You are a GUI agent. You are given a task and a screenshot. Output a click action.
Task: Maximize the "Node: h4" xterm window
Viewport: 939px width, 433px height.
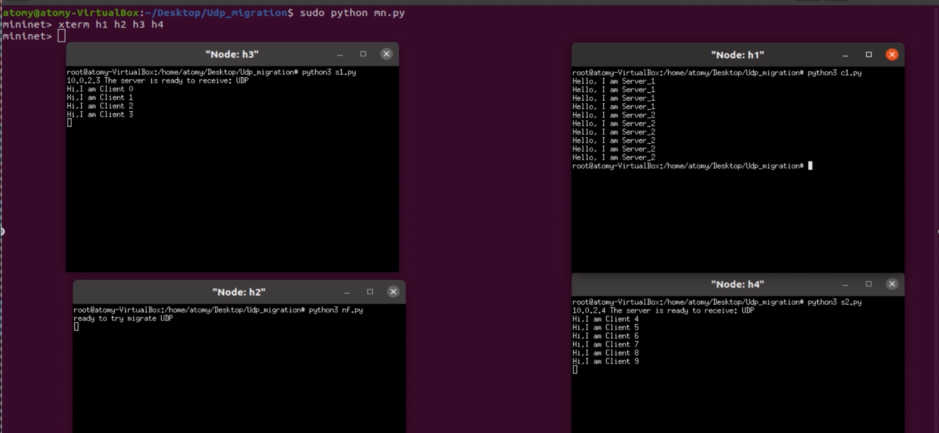(x=869, y=284)
